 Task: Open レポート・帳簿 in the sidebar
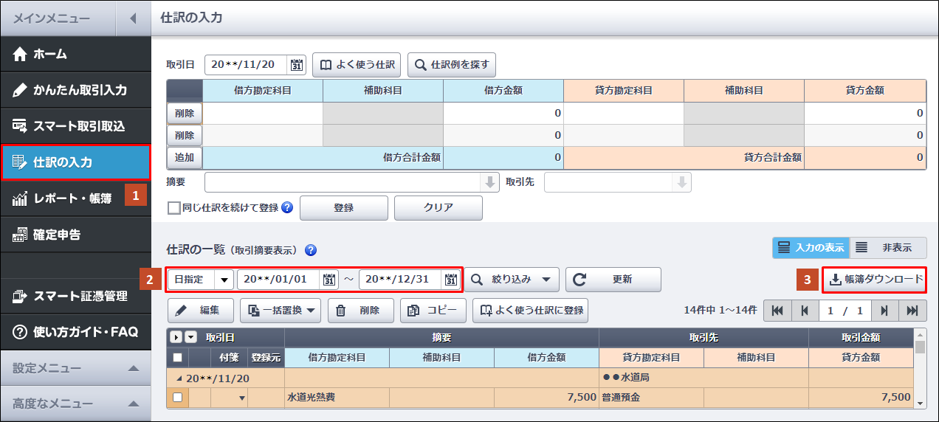click(x=75, y=198)
